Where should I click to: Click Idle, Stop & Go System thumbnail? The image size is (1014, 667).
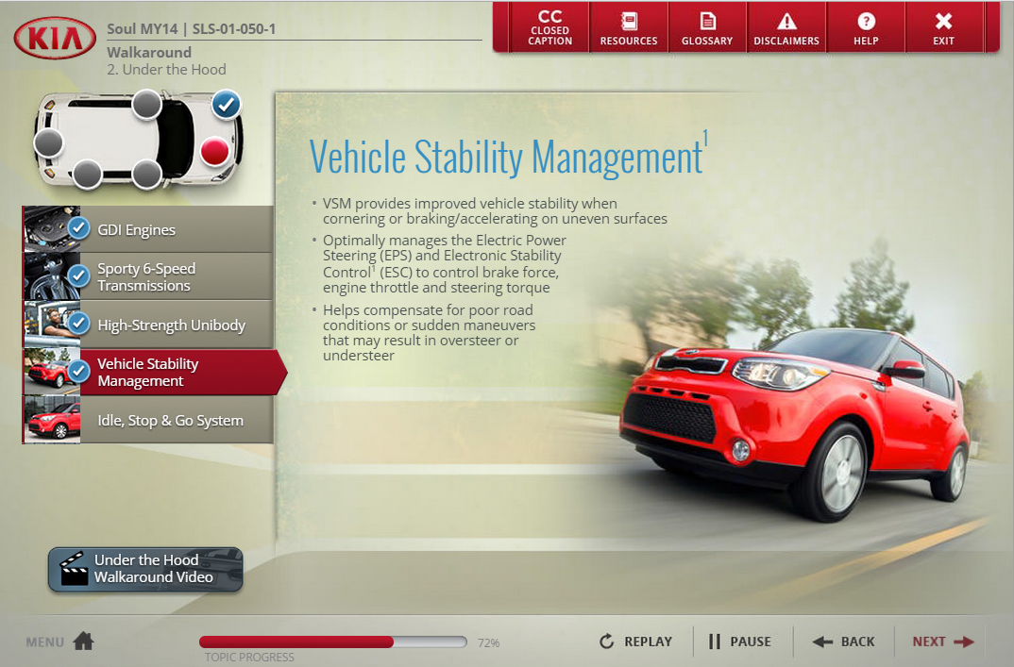coord(52,420)
